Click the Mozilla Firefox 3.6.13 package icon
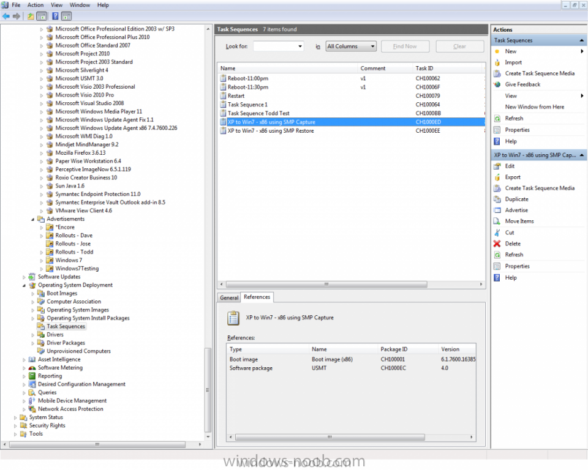The width and height of the screenshot is (588, 470). tap(50, 152)
